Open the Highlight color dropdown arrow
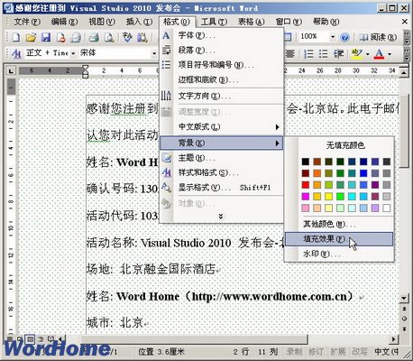The image size is (413, 361). point(367,54)
